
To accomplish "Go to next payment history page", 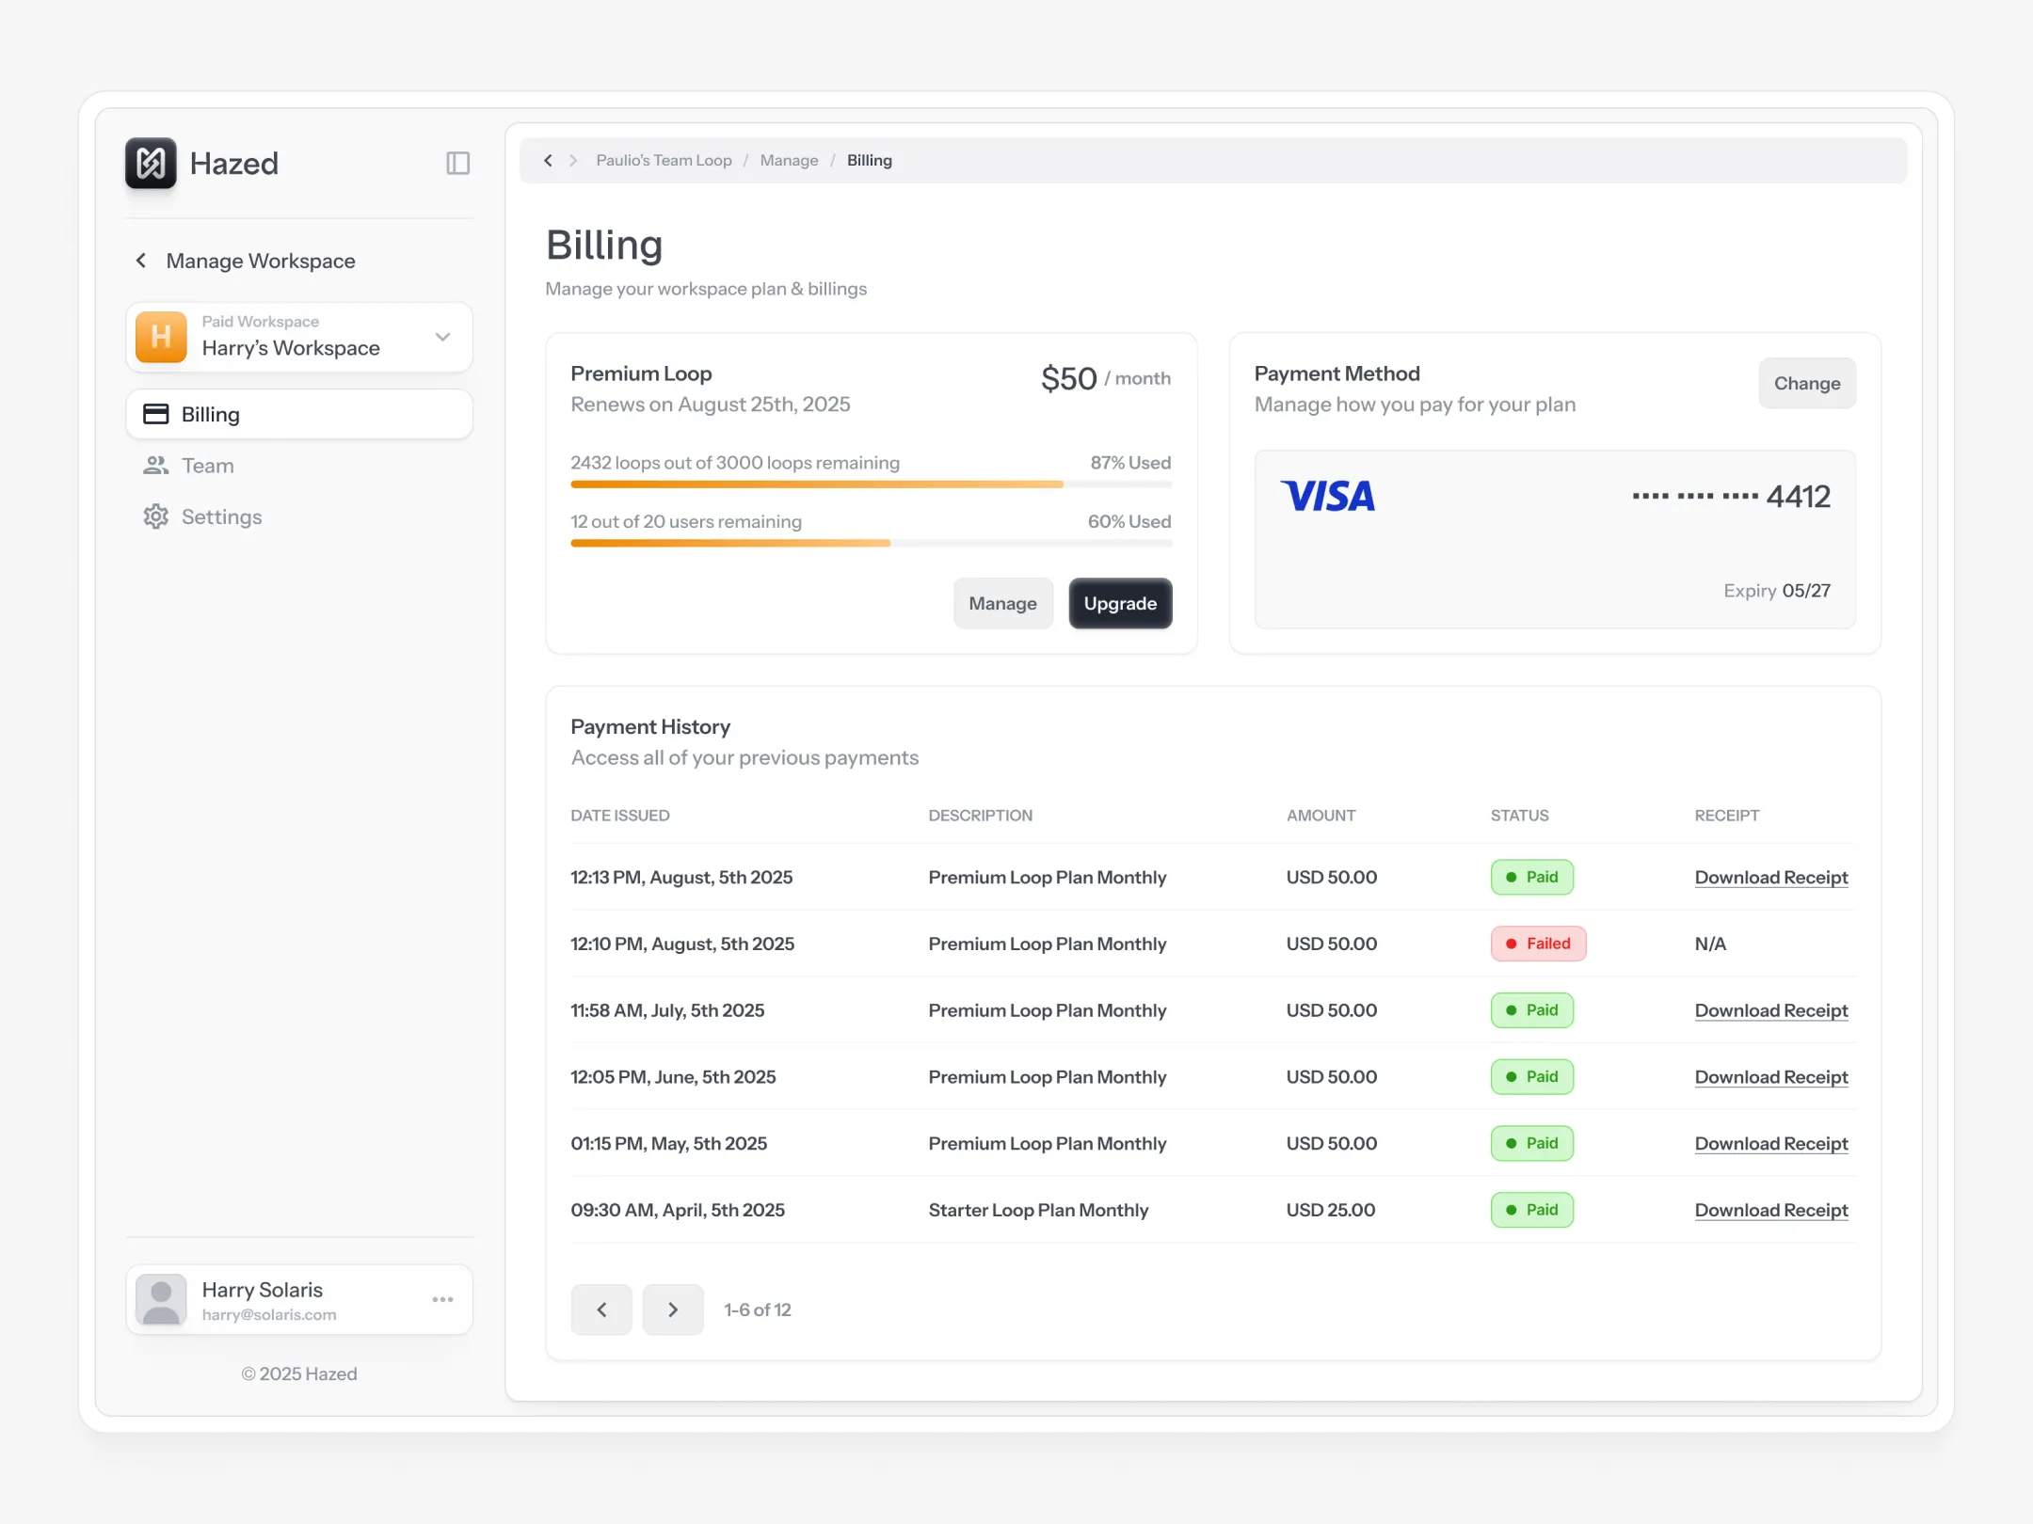I will (672, 1310).
